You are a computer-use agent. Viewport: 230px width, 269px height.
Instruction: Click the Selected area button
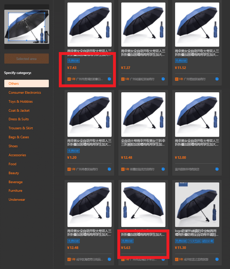click(x=27, y=59)
